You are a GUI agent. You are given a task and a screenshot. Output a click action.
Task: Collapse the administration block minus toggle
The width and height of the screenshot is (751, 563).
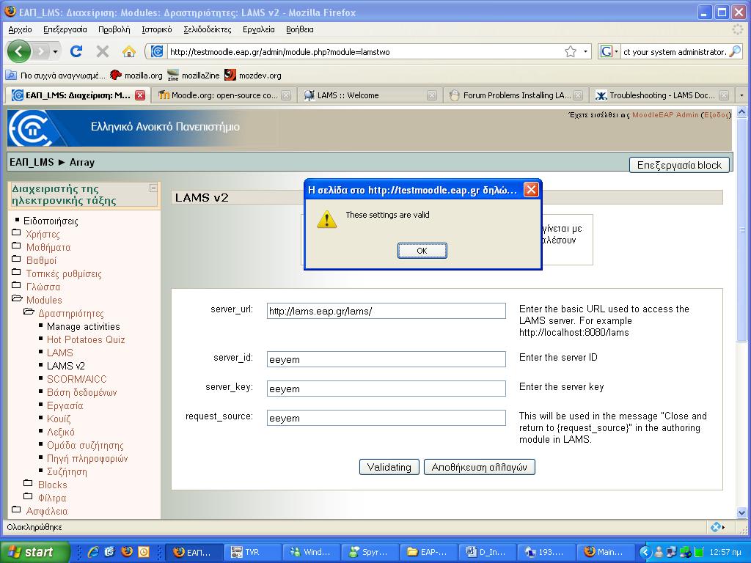pyautogui.click(x=153, y=188)
